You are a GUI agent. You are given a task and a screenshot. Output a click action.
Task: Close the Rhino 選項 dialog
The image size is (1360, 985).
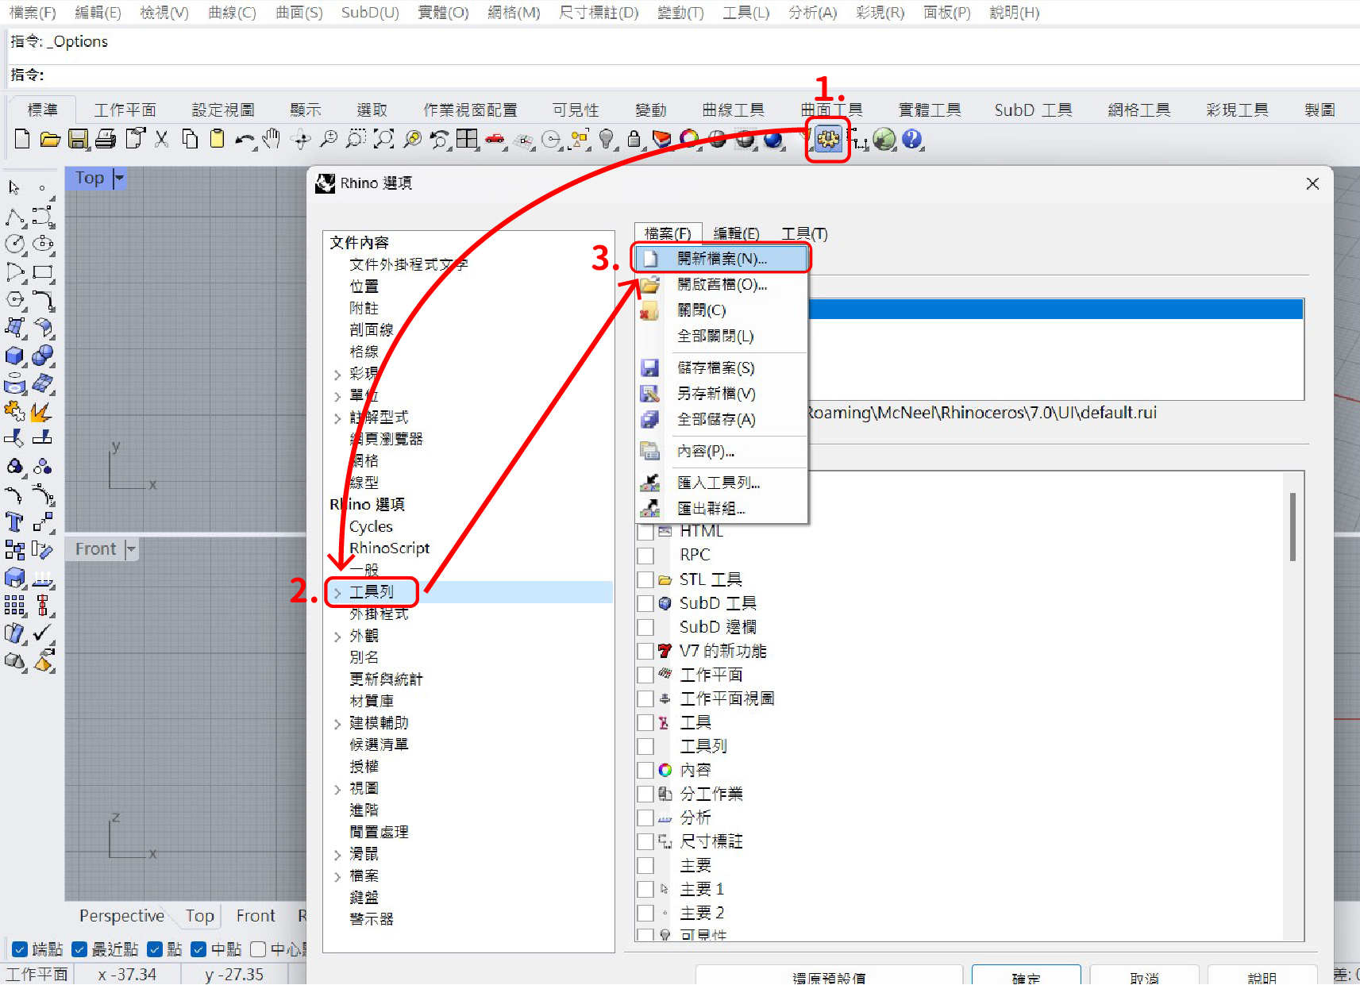coord(1312,183)
